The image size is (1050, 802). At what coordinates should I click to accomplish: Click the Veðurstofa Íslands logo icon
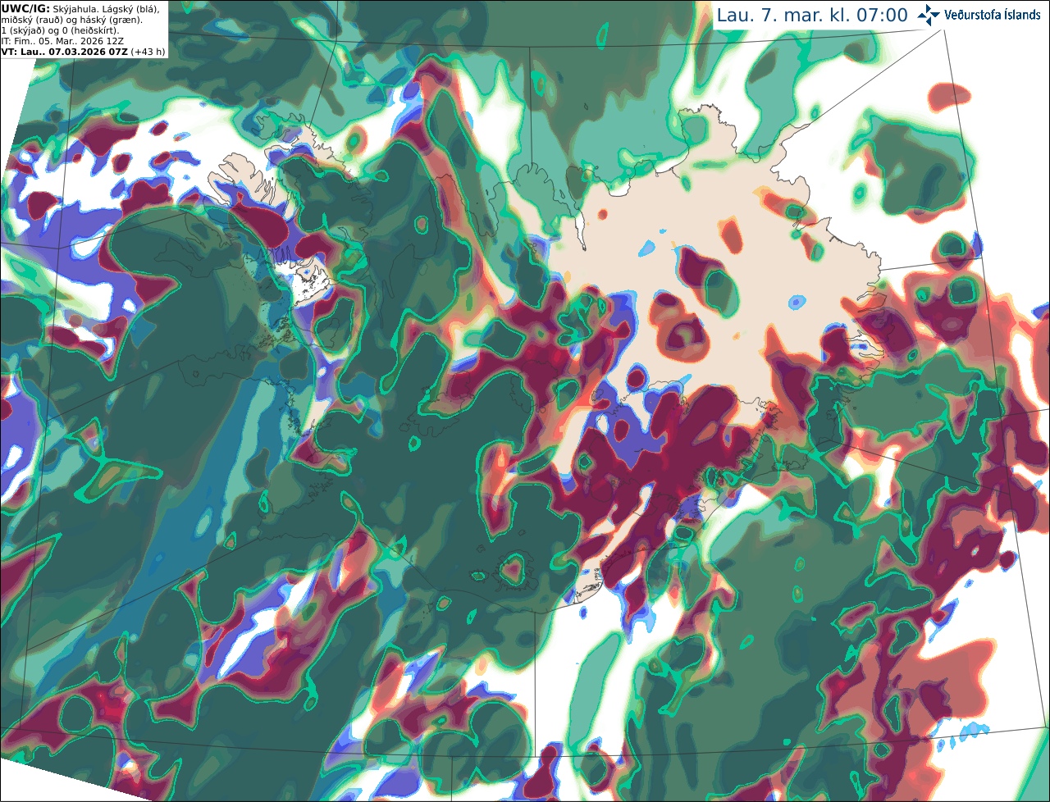click(x=929, y=16)
